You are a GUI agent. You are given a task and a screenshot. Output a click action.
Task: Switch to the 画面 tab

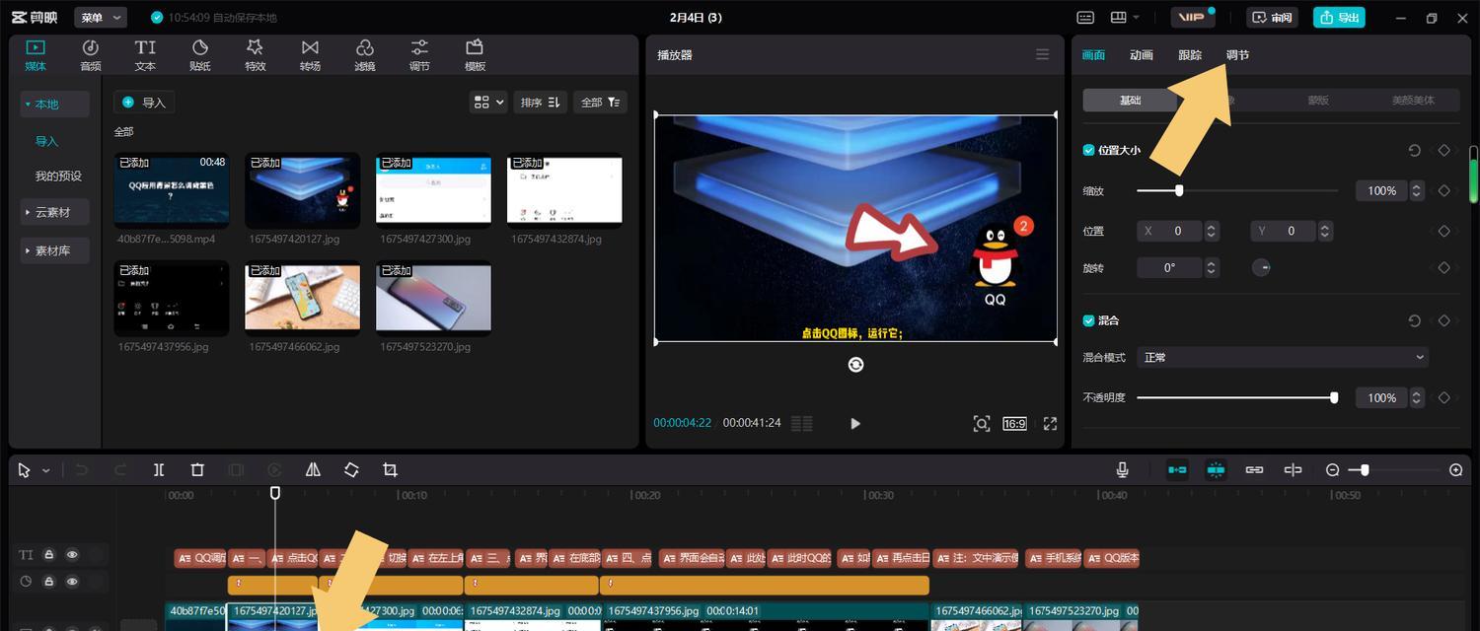(x=1094, y=55)
